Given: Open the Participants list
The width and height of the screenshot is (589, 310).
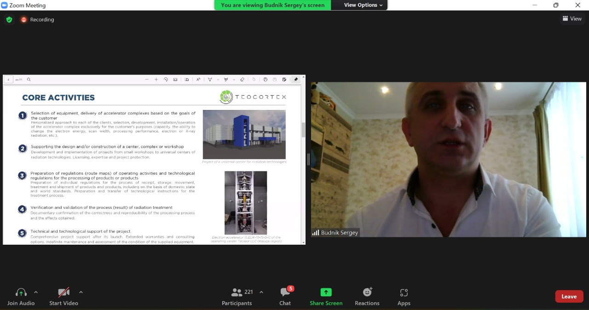Looking at the screenshot, I should (237, 296).
